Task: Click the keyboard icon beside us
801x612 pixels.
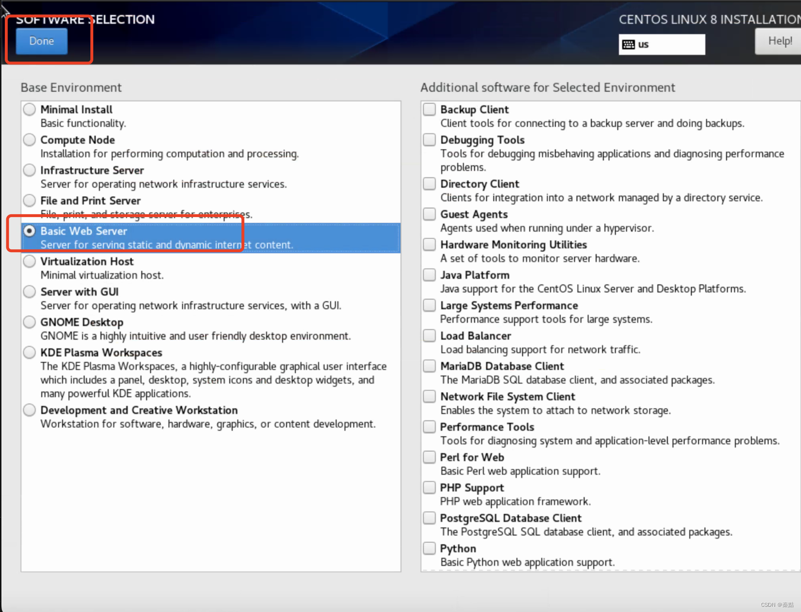Action: [628, 45]
